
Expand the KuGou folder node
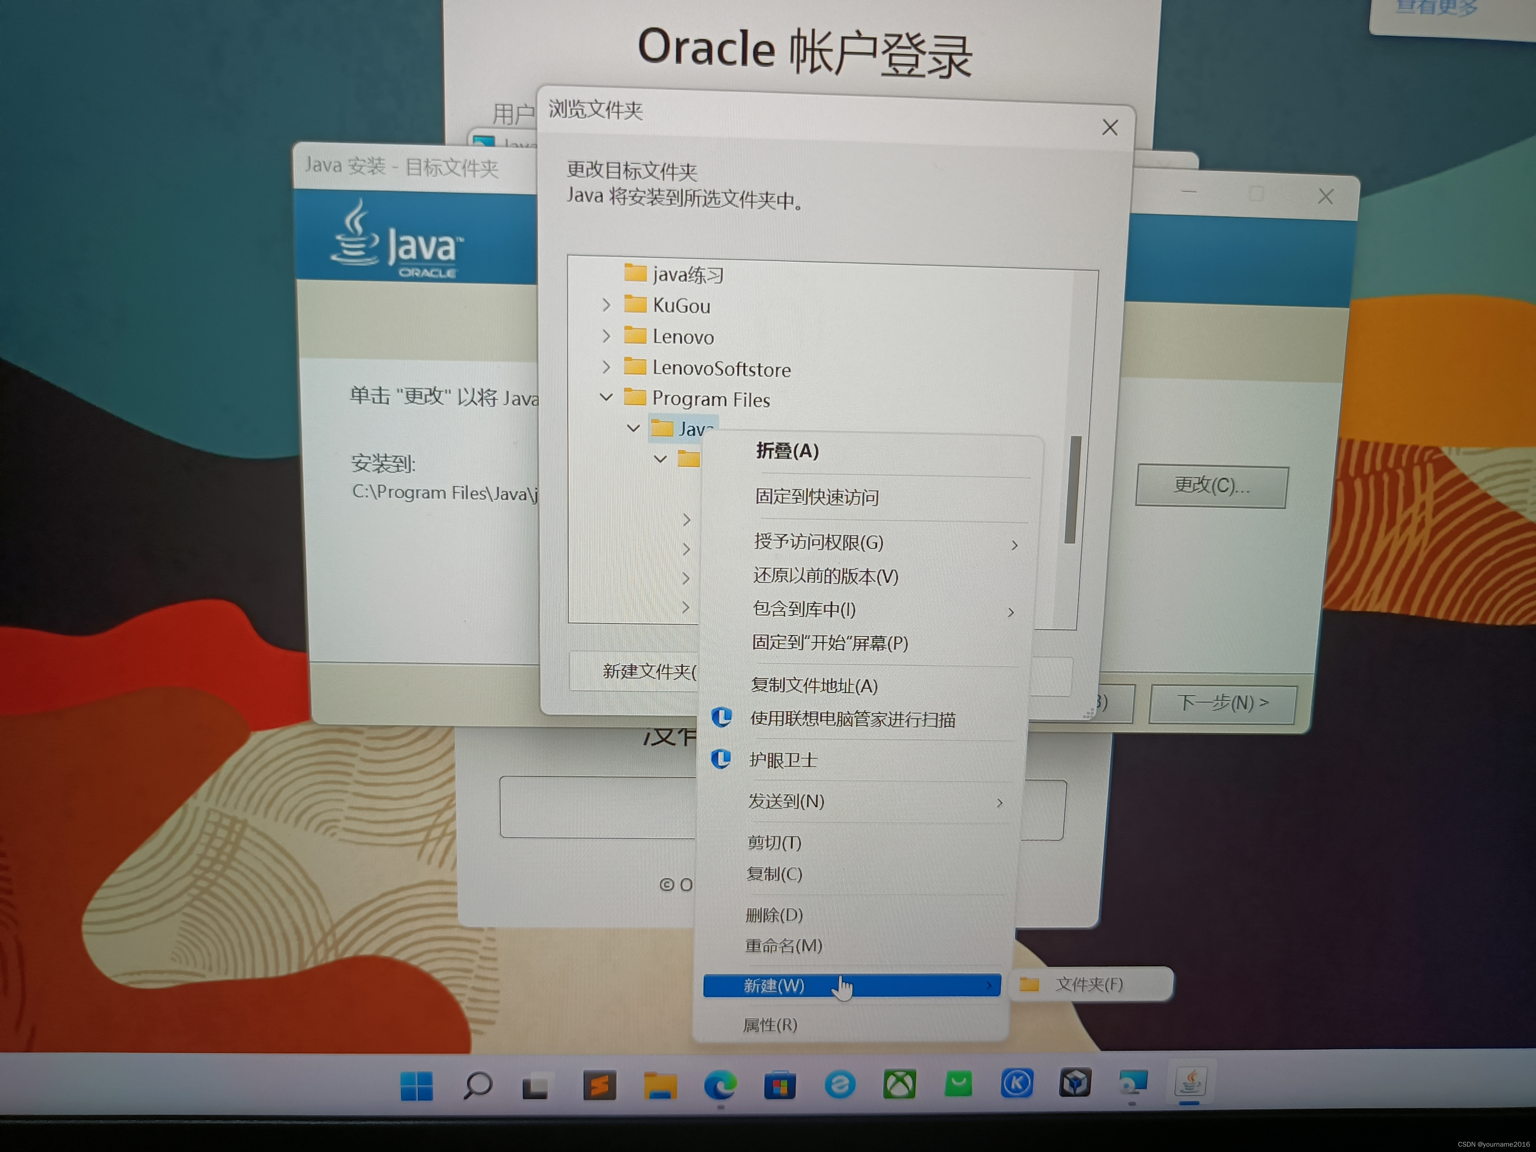606,304
